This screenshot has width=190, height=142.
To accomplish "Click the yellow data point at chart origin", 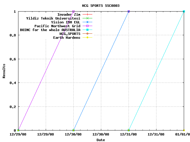I will (x=18, y=130).
